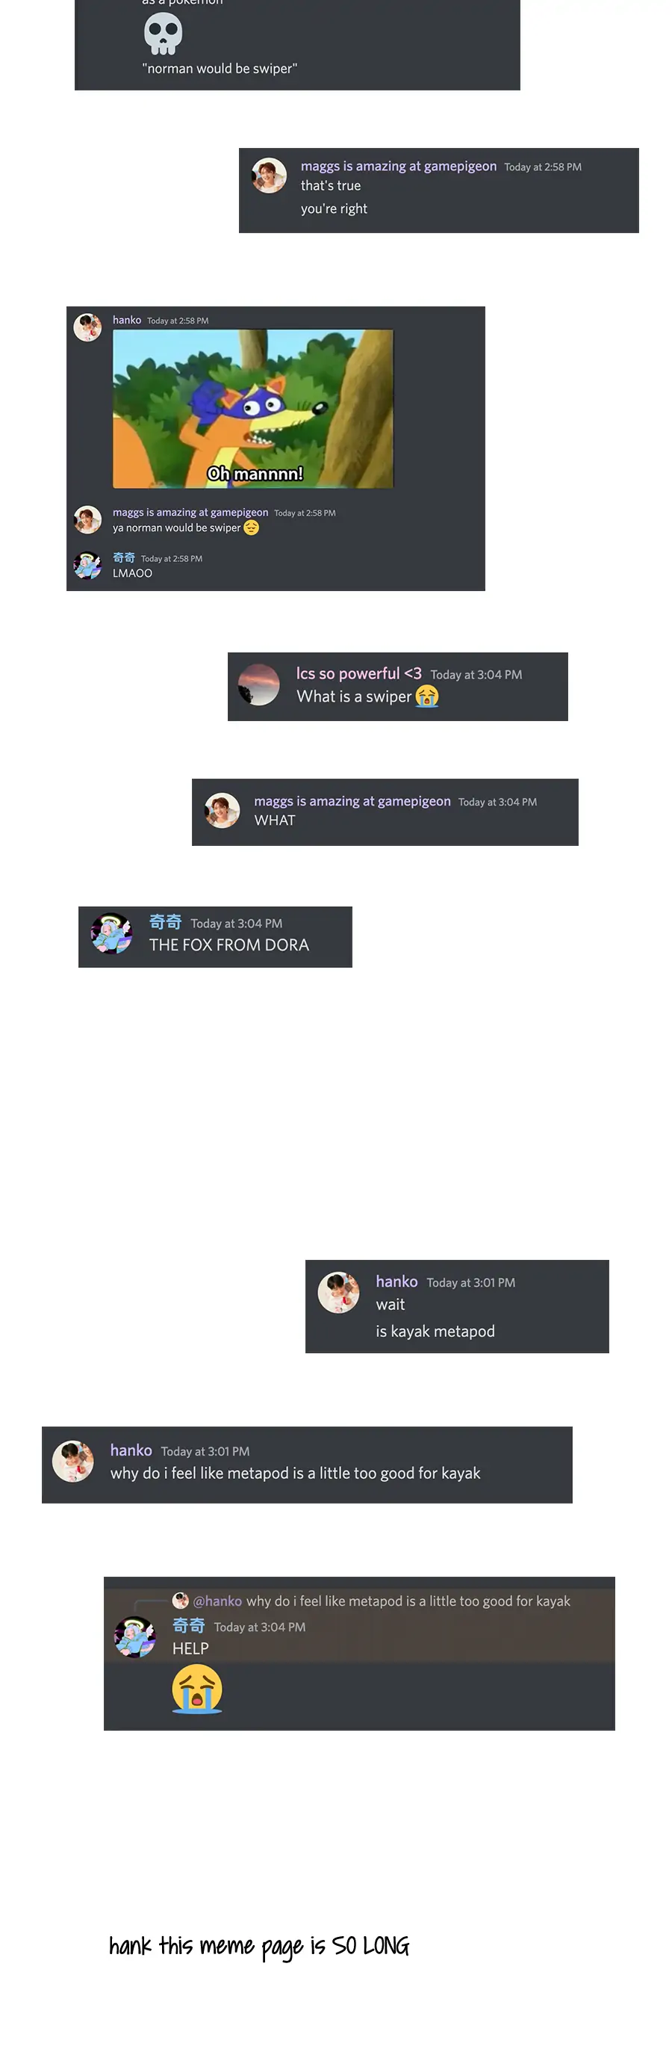Click username maggs above WHAT message
This screenshot has height=2052, width=672.
(x=352, y=800)
